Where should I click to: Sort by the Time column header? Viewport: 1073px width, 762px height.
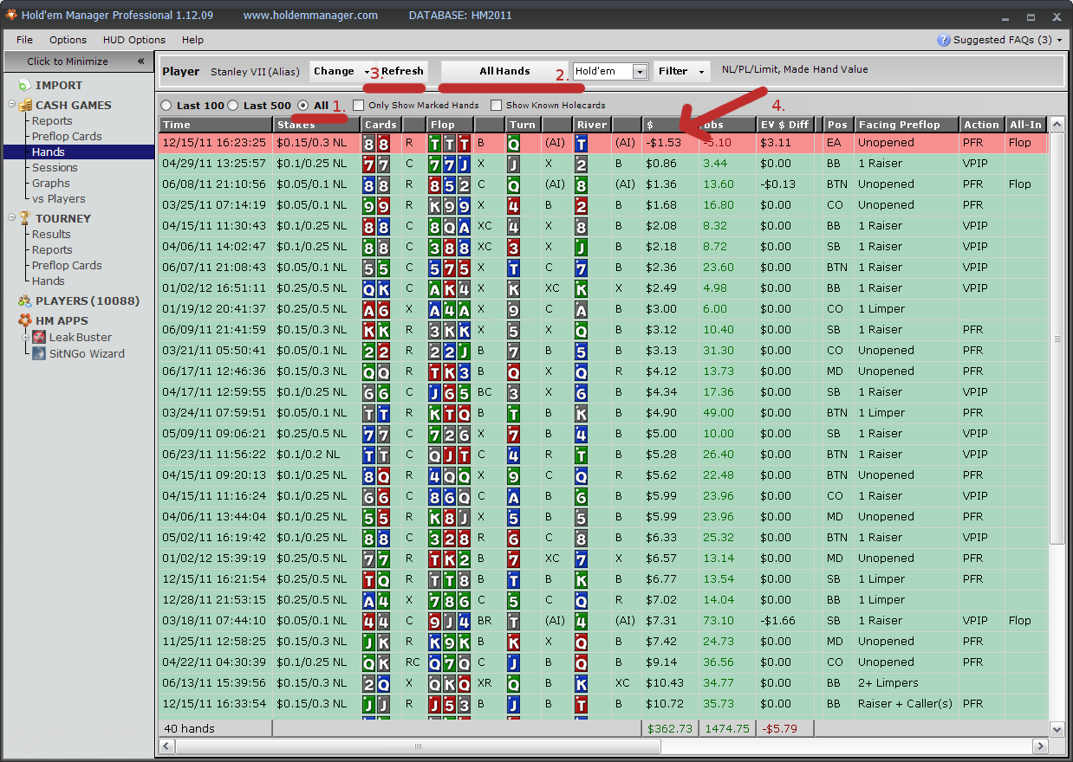[216, 125]
